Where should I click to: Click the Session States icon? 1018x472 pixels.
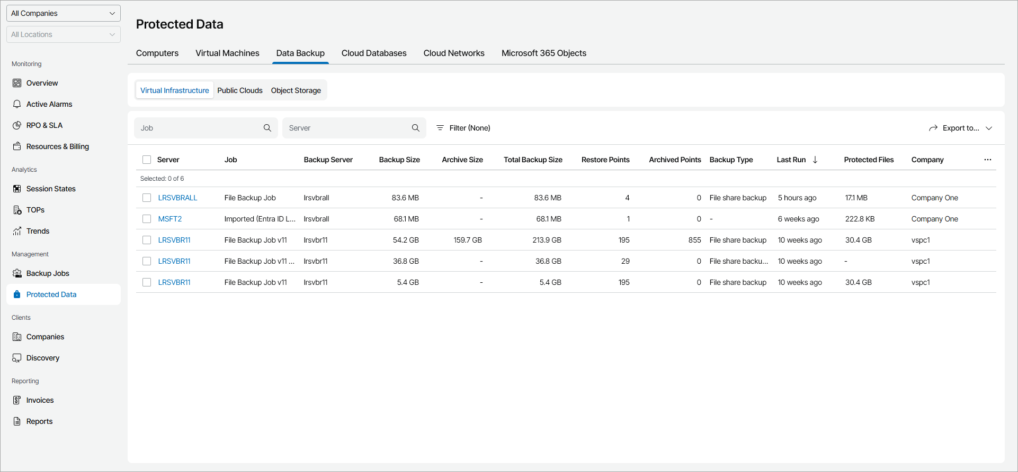[x=17, y=189]
